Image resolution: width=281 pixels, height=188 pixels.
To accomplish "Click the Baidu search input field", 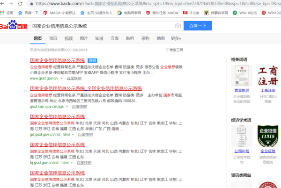I will pos(102,26).
